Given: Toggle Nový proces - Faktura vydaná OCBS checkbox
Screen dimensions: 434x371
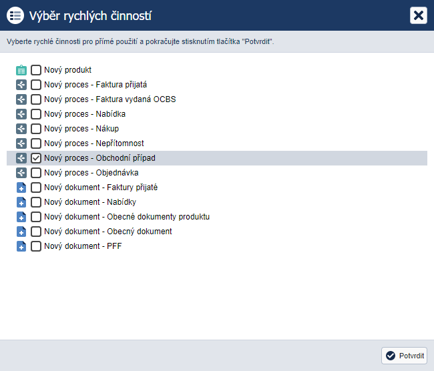Looking at the screenshot, I should point(36,99).
